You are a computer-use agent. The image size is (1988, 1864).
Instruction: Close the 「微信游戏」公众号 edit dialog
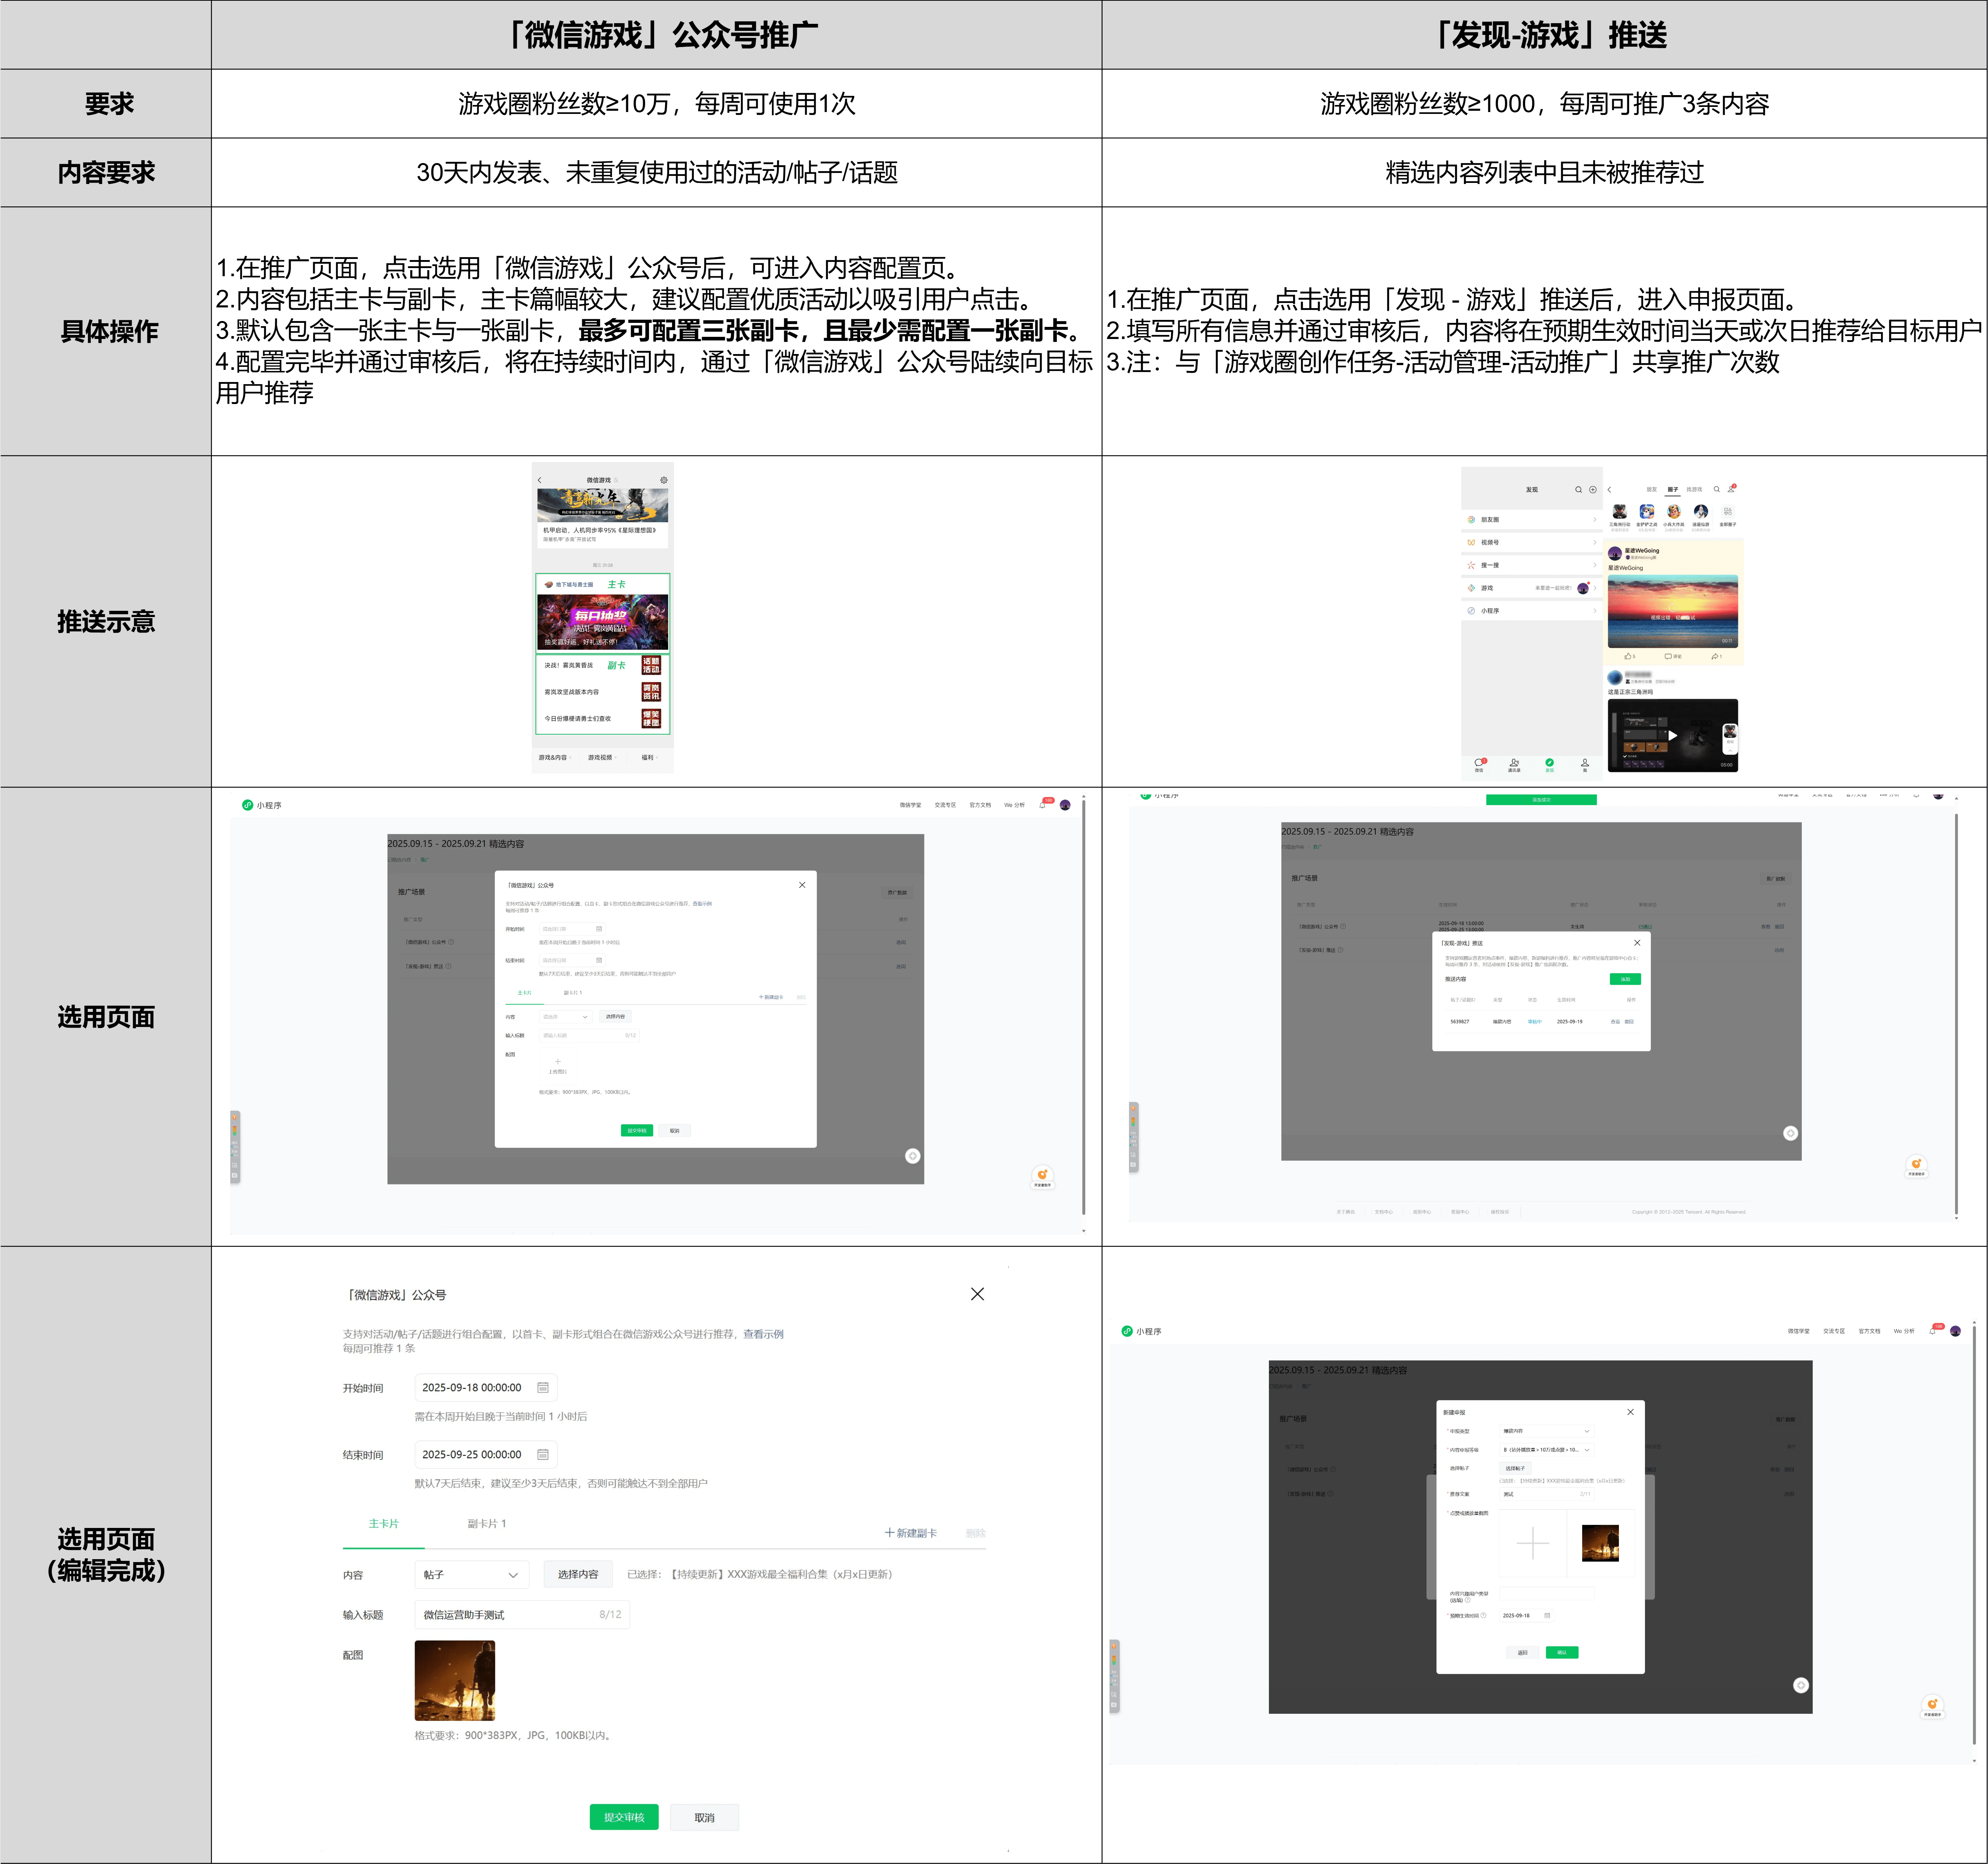977,1294
